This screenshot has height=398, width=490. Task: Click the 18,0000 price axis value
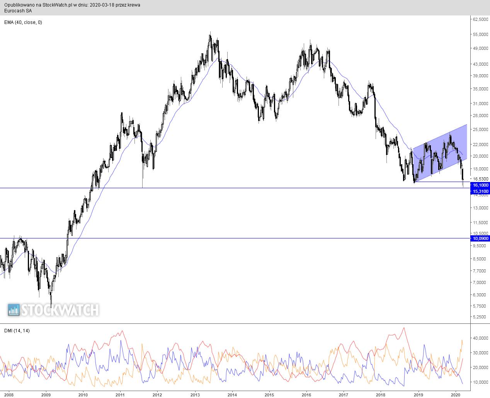tap(480, 169)
